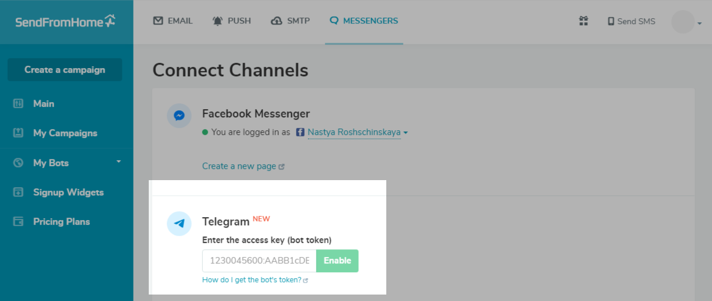Switch to the PUSH tab

click(x=232, y=21)
